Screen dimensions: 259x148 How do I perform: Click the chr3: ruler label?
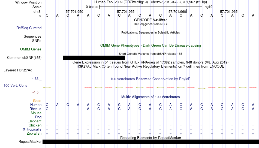[x=37, y=11]
